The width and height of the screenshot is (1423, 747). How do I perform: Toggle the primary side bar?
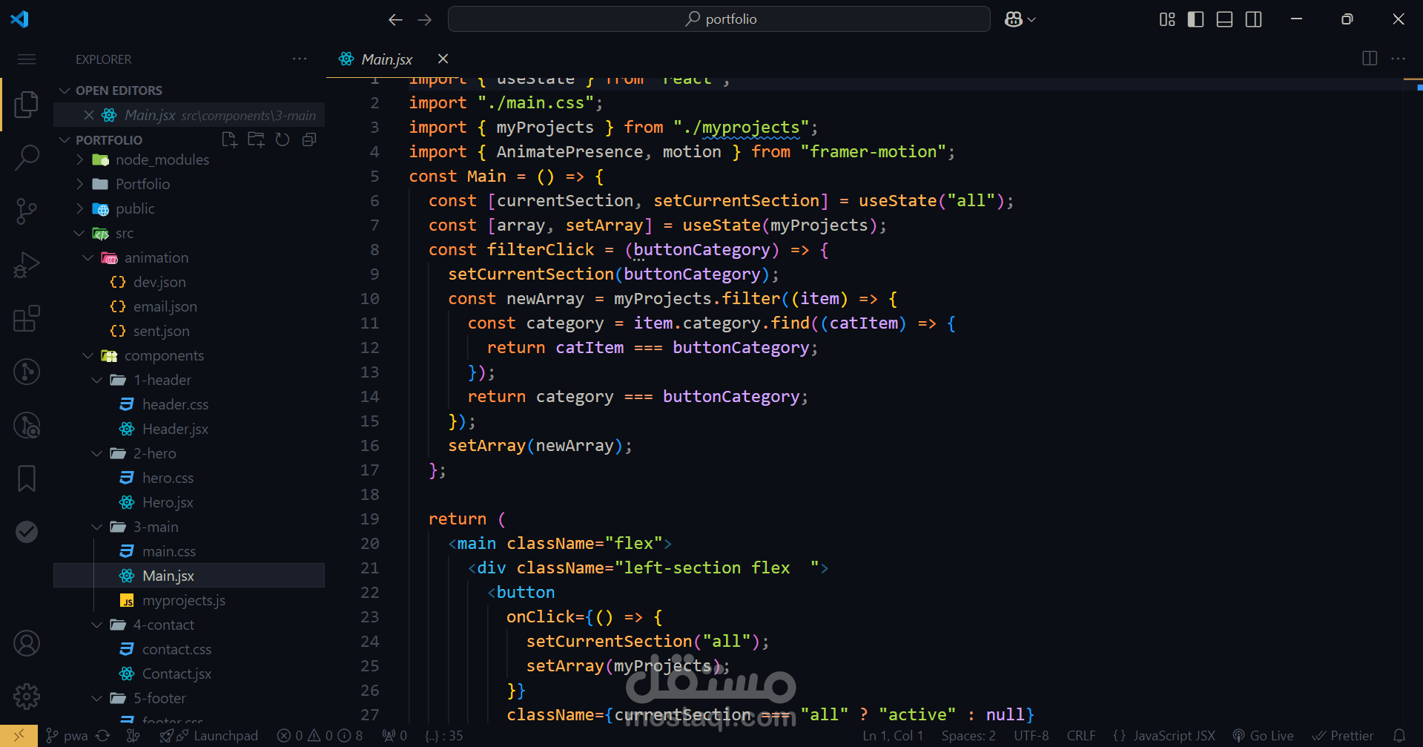1196,19
